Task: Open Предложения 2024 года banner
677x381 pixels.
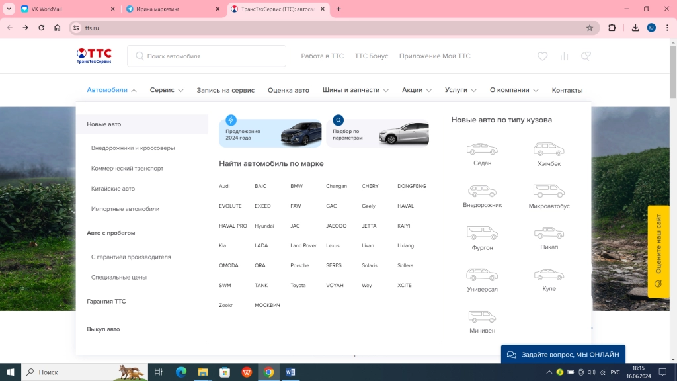Action: (270, 134)
